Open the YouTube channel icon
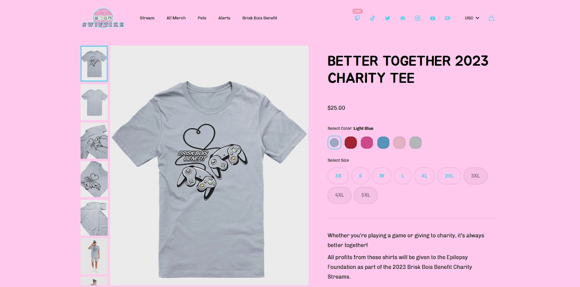This screenshot has width=580, height=287. [x=432, y=18]
